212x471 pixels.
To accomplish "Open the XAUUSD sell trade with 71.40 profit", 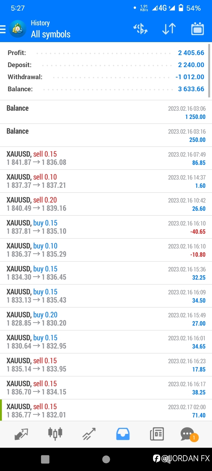I will [106, 411].
